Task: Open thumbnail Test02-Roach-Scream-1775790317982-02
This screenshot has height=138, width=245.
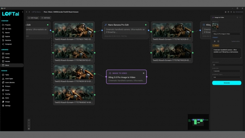Action: pyautogui.click(x=74, y=30)
